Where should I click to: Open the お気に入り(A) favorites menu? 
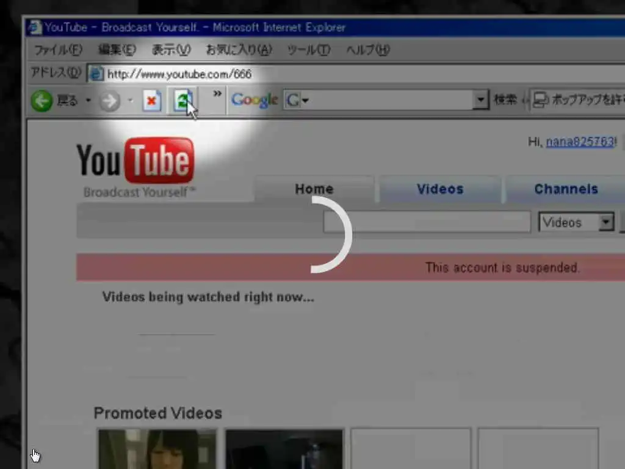tap(239, 50)
